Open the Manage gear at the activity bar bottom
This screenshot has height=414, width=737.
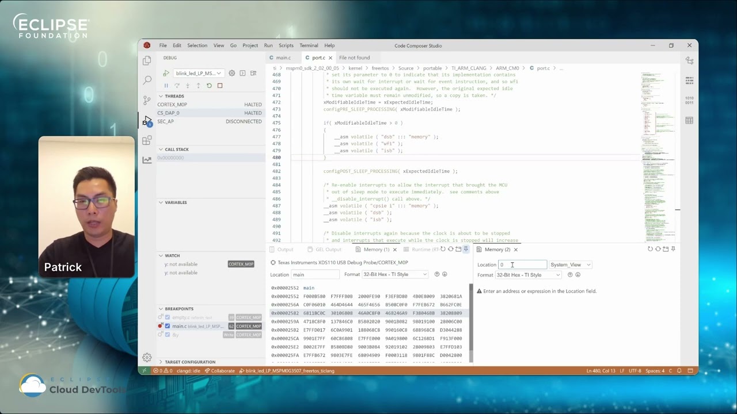(147, 357)
